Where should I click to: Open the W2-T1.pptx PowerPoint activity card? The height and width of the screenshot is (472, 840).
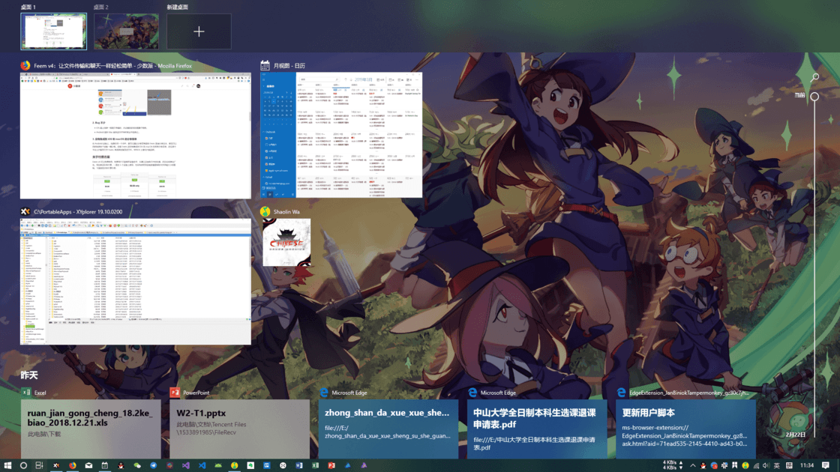(x=239, y=429)
